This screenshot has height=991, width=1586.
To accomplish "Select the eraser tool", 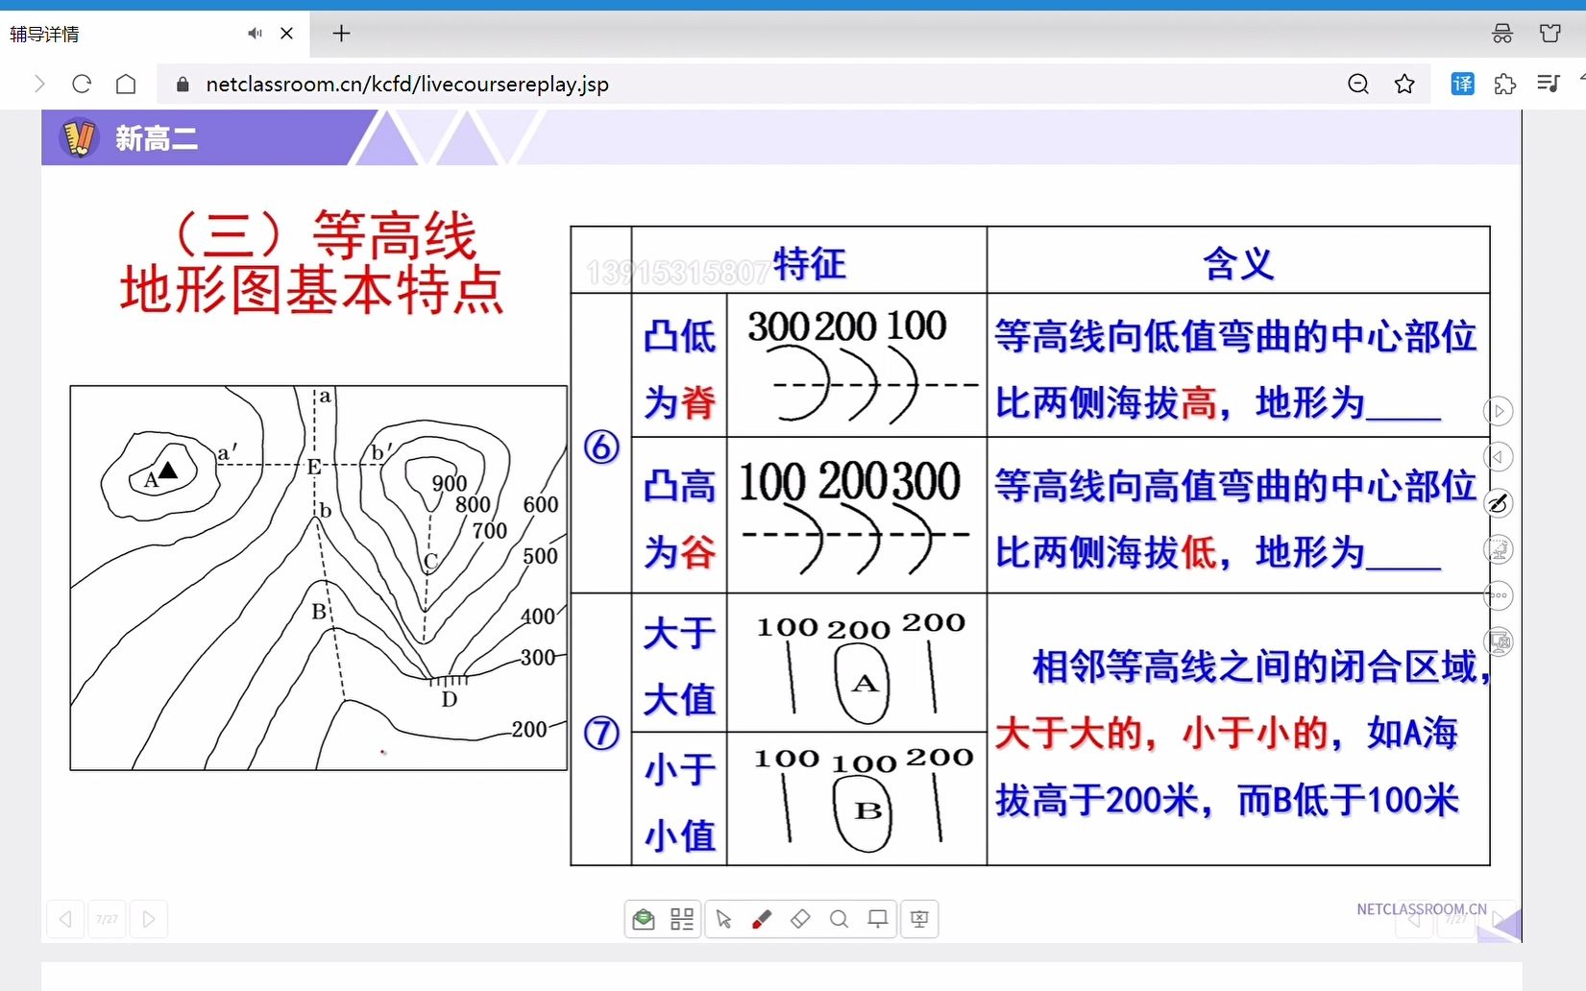I will point(800,919).
